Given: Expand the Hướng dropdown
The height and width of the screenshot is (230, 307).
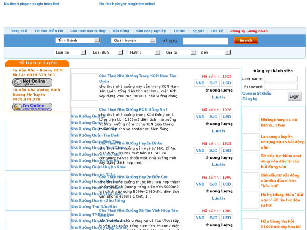Looking at the screenshot, I should (x=144, y=52).
